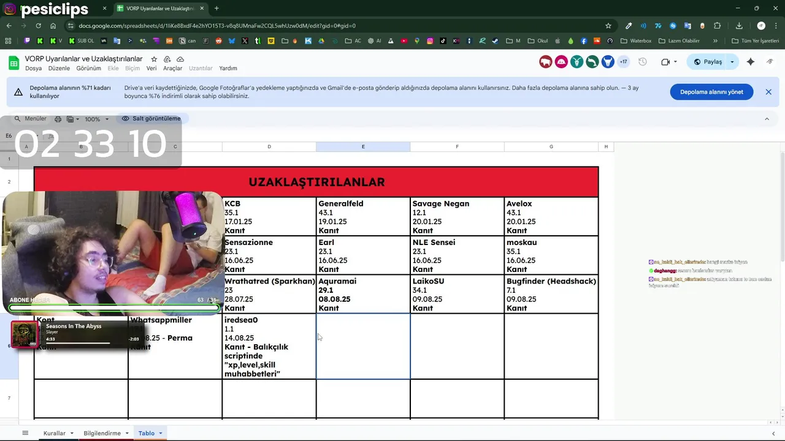The height and width of the screenshot is (441, 785).
Task: Show the +17 additional viewers
Action: [x=623, y=62]
